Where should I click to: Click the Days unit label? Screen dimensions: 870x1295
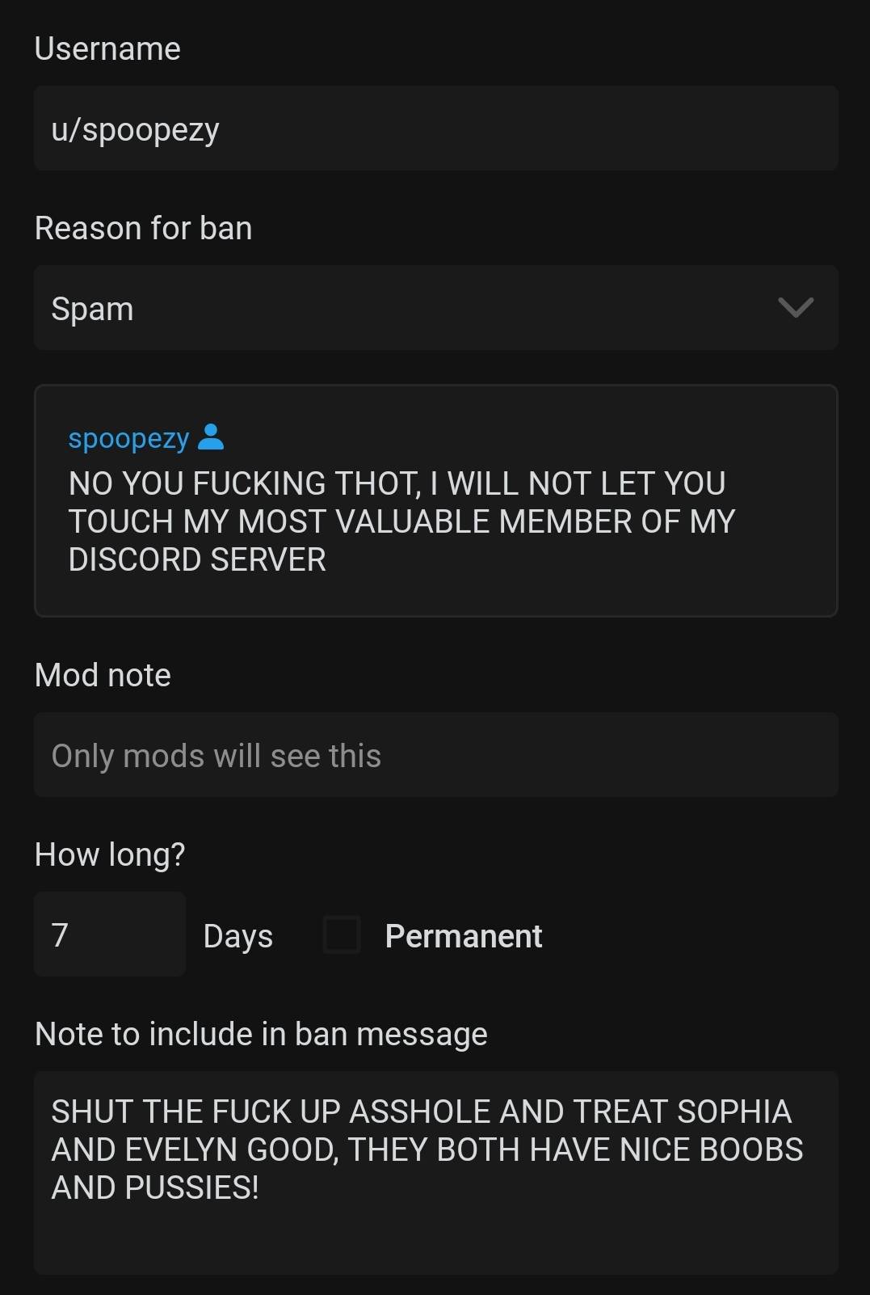[x=238, y=936]
